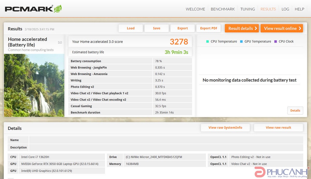The image size is (311, 179).
Task: Save the benchmark result
Action: [x=157, y=28]
